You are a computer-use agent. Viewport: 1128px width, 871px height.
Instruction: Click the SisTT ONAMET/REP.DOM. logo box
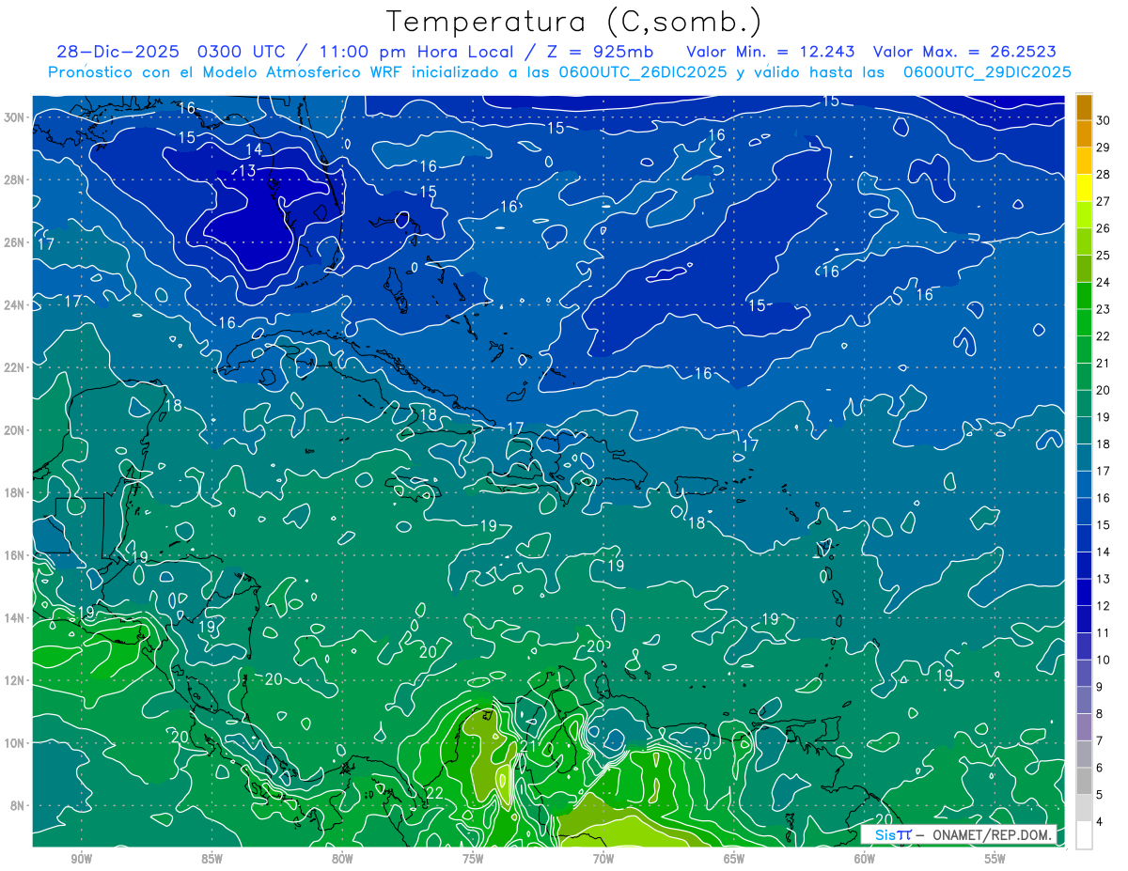[x=958, y=834]
